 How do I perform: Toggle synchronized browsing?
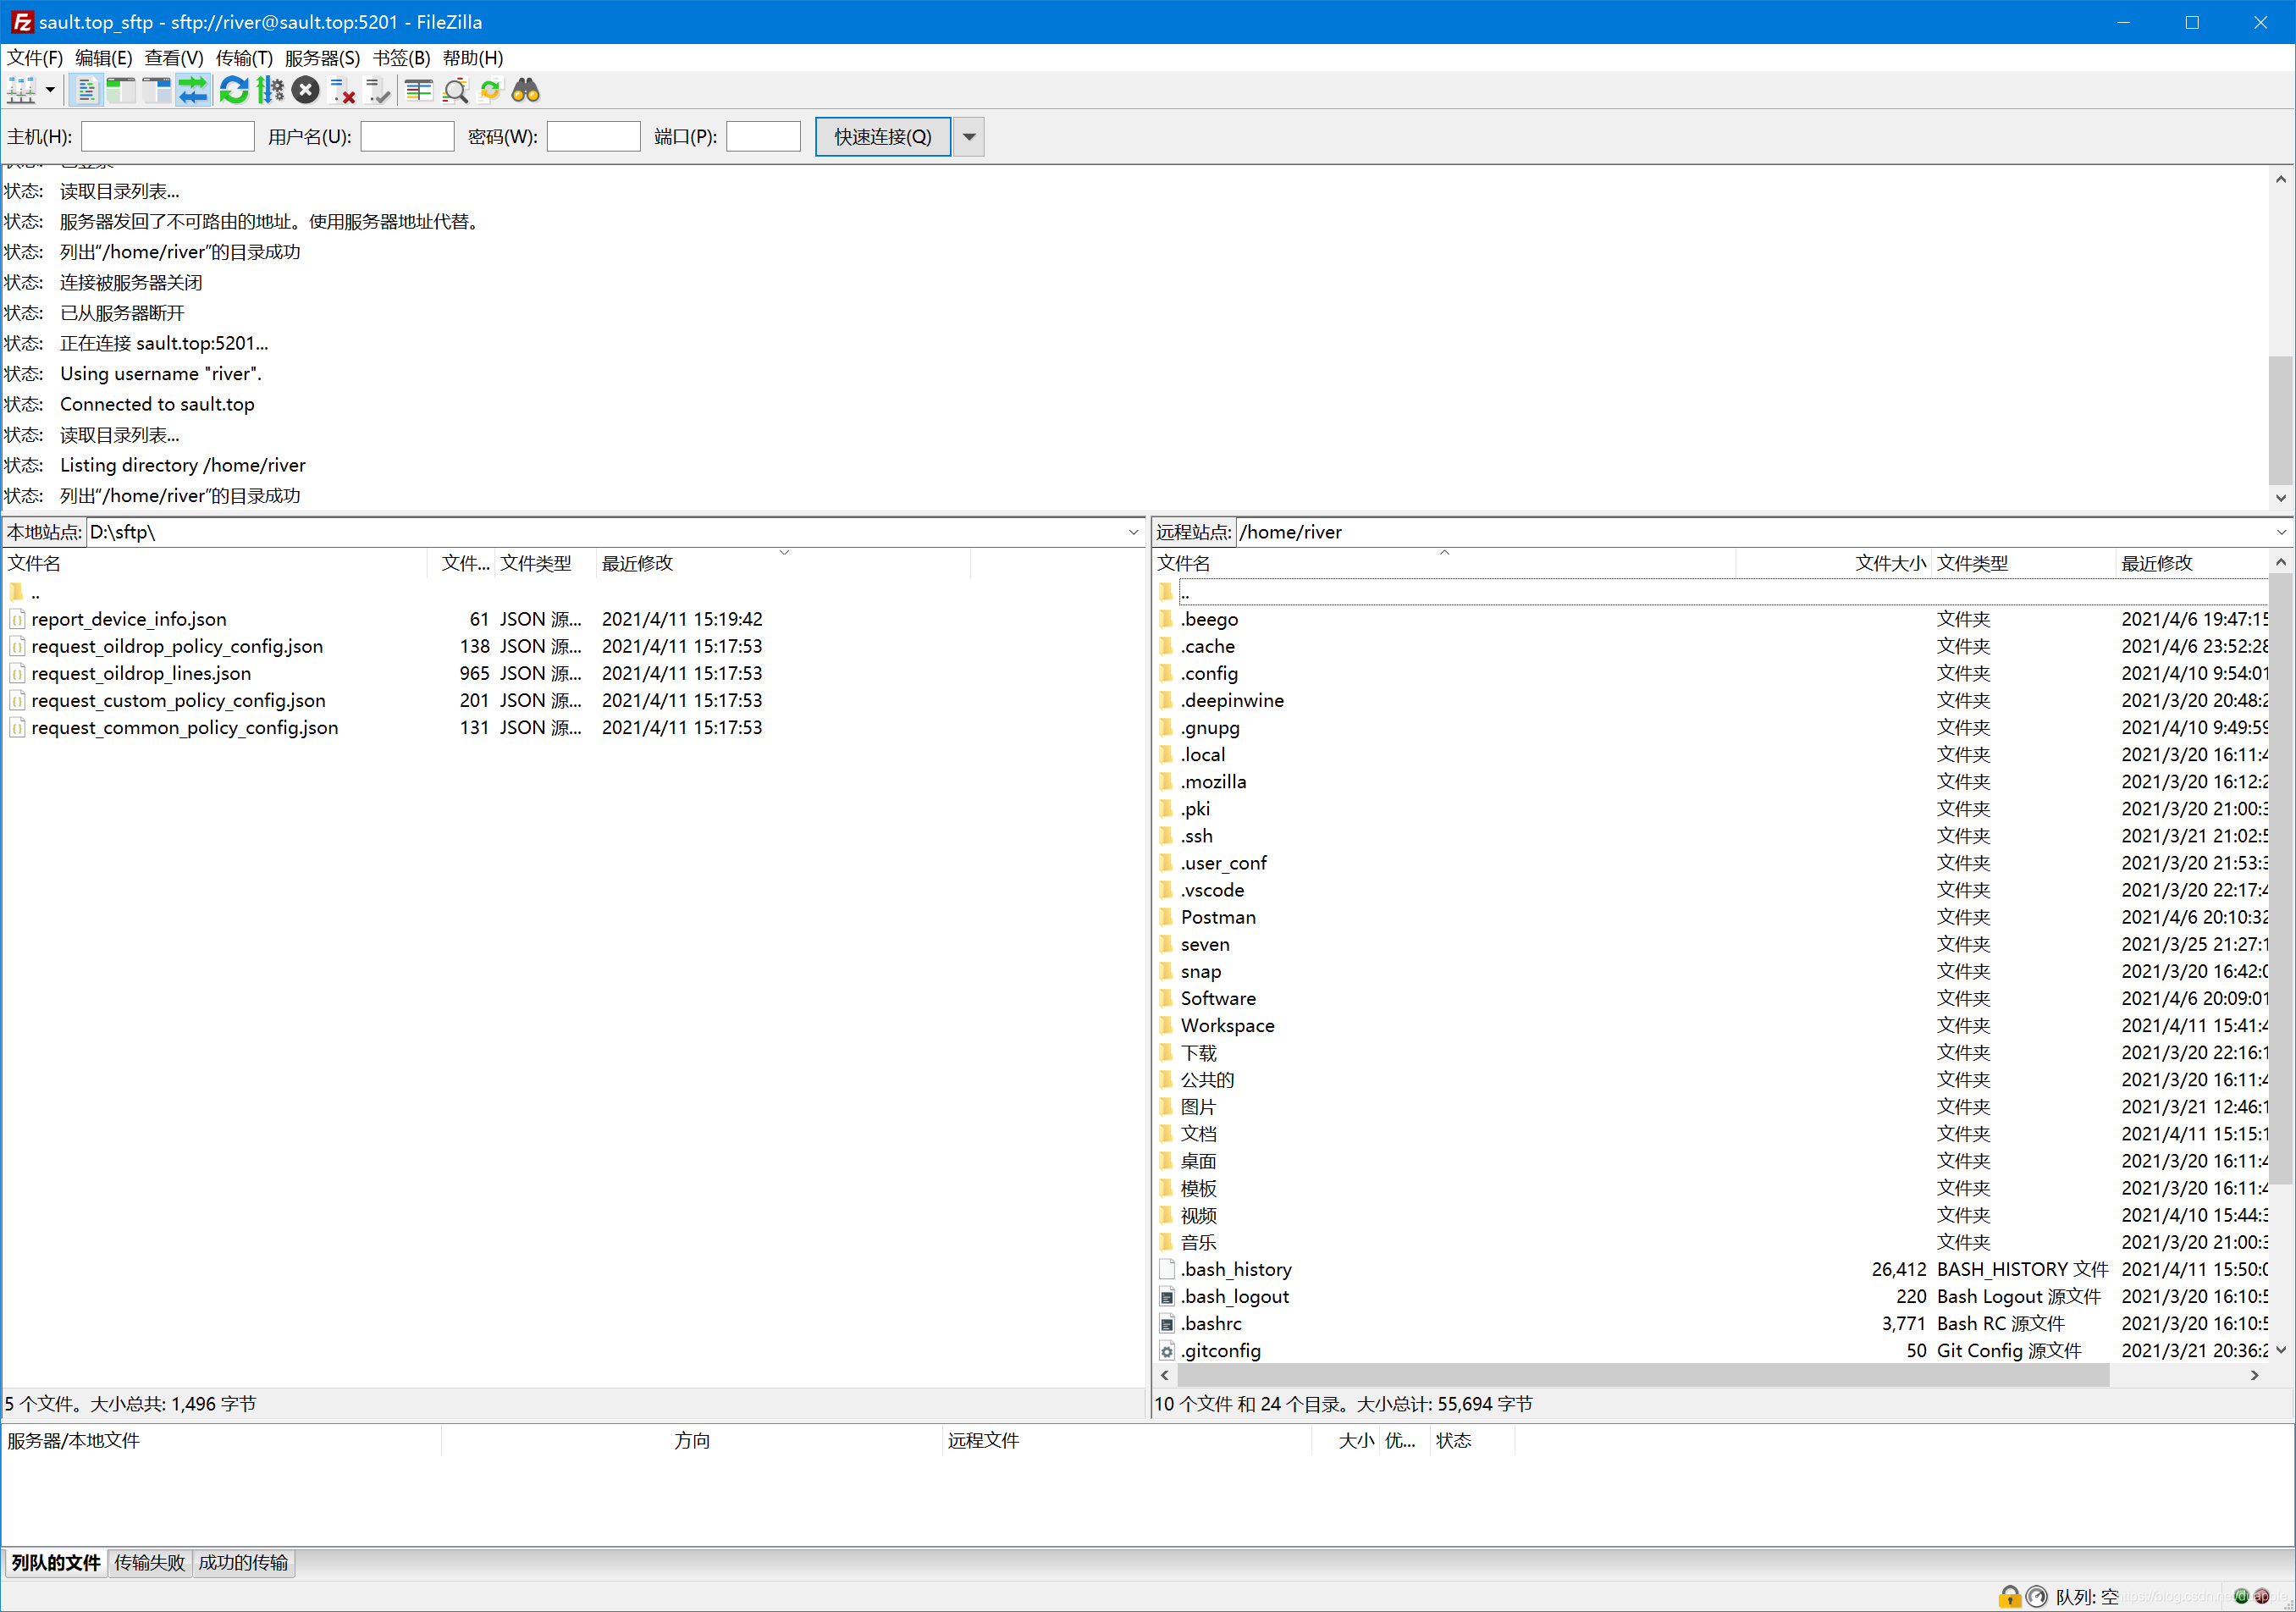point(490,91)
